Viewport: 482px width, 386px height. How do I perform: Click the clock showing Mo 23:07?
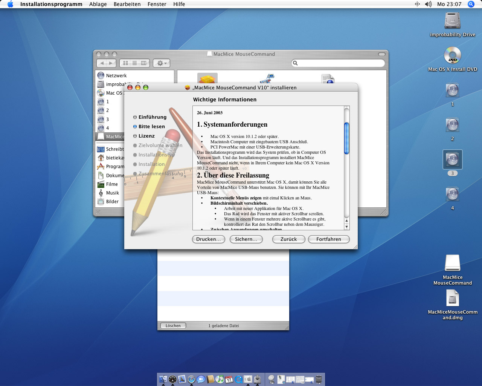point(449,4)
